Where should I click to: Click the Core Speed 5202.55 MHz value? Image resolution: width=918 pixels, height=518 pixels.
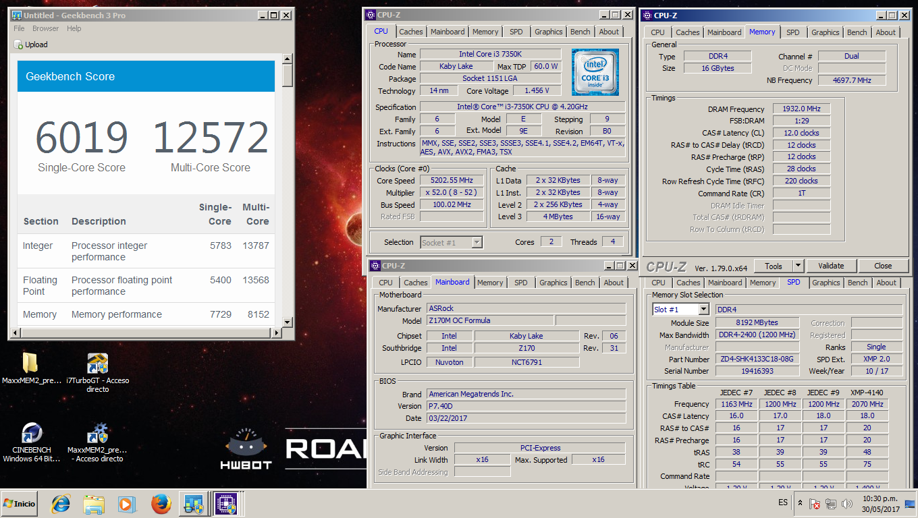[452, 180]
